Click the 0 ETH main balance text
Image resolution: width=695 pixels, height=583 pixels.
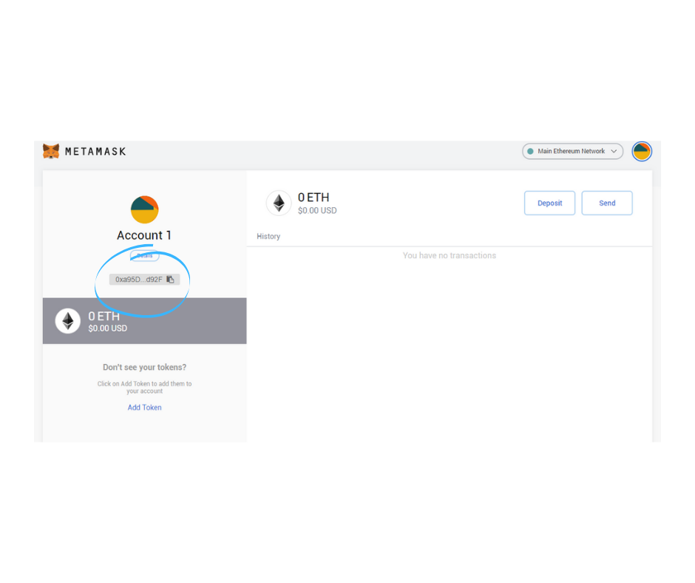pos(313,198)
